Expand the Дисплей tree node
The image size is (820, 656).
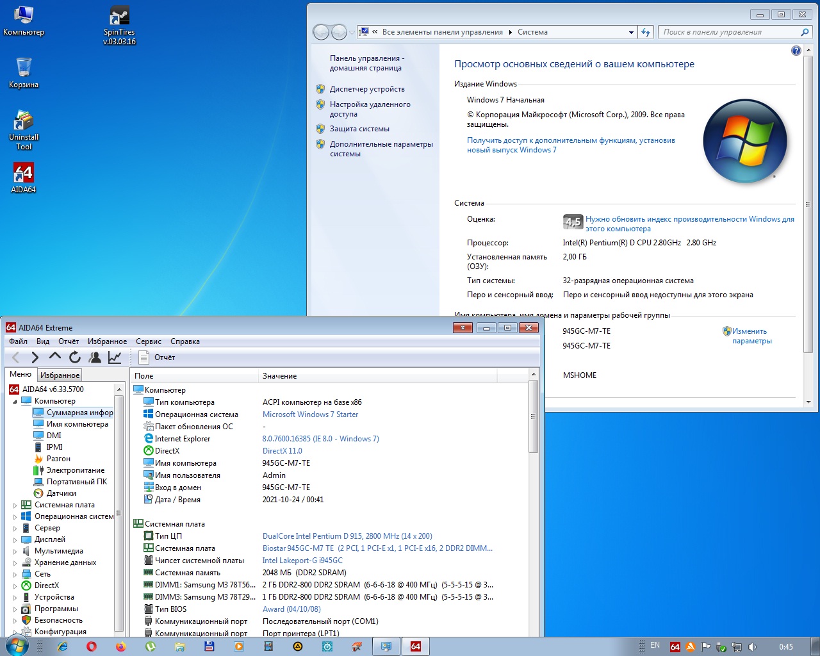coord(15,540)
